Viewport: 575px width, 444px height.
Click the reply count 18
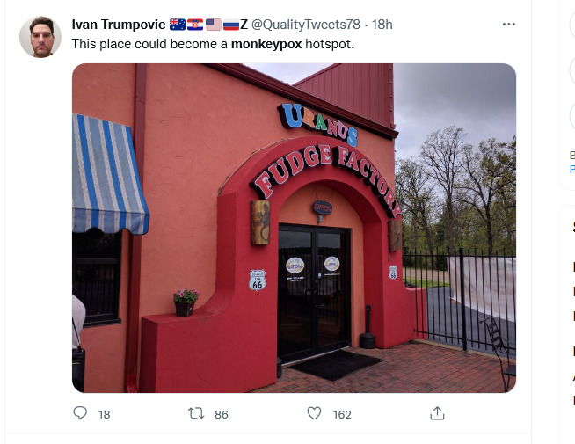[104, 414]
